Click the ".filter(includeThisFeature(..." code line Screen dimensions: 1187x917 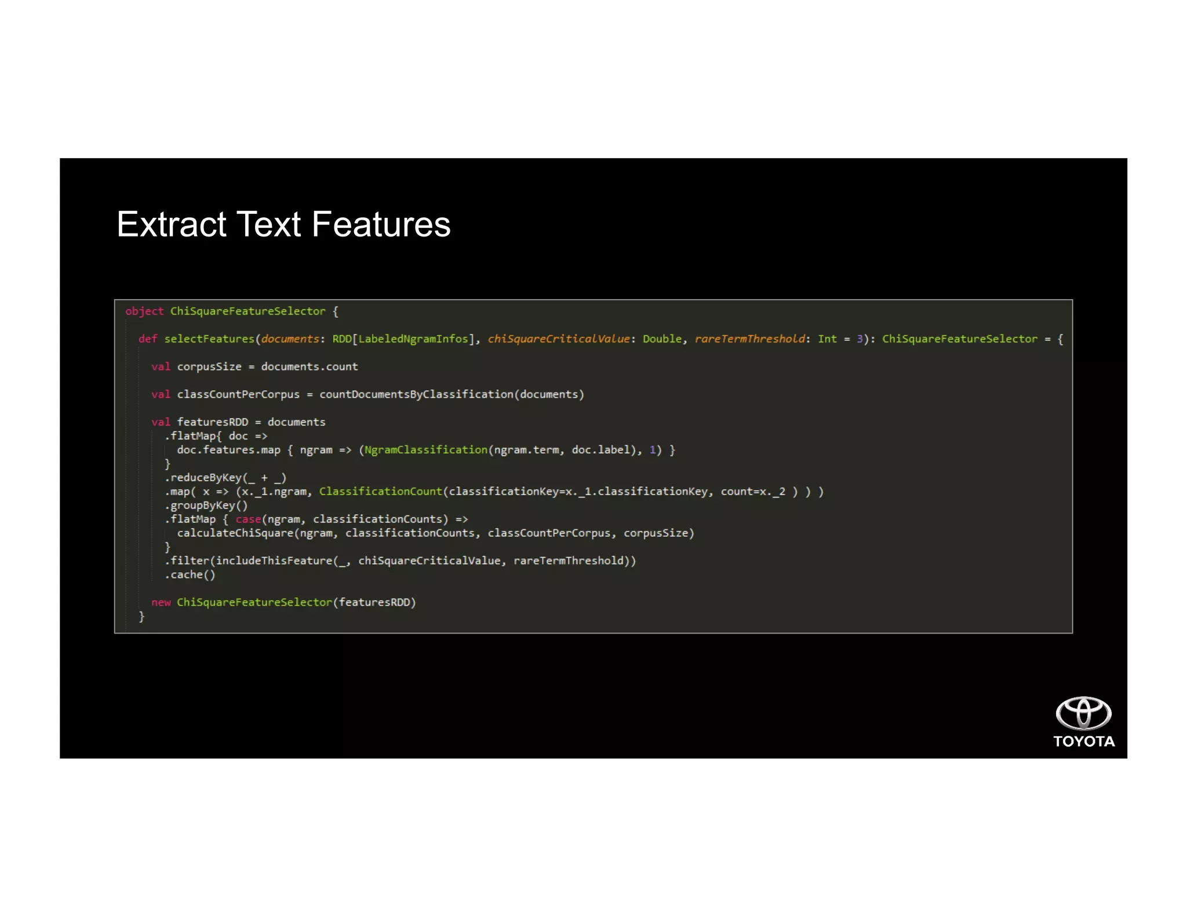[x=400, y=561]
